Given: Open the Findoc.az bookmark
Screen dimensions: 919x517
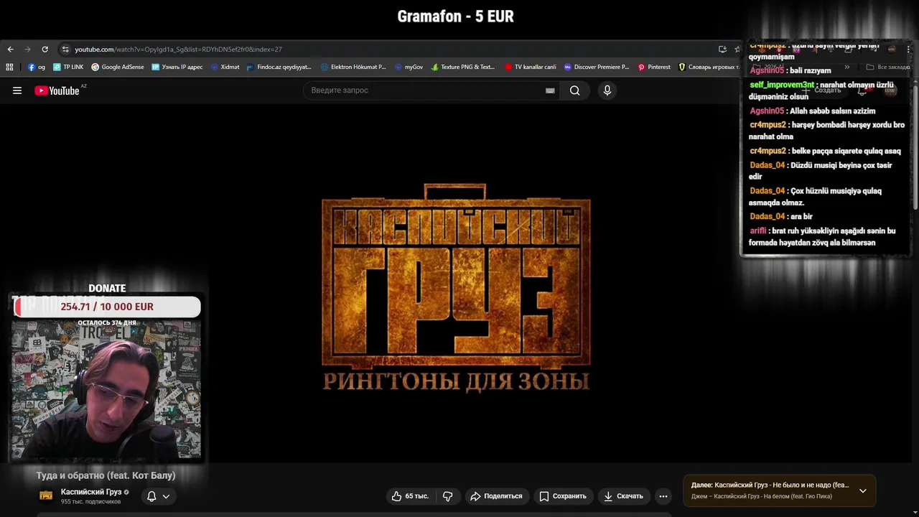Looking at the screenshot, I should pos(279,67).
